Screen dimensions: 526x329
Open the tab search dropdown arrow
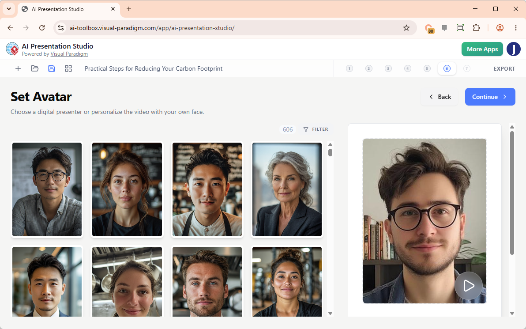(x=9, y=9)
